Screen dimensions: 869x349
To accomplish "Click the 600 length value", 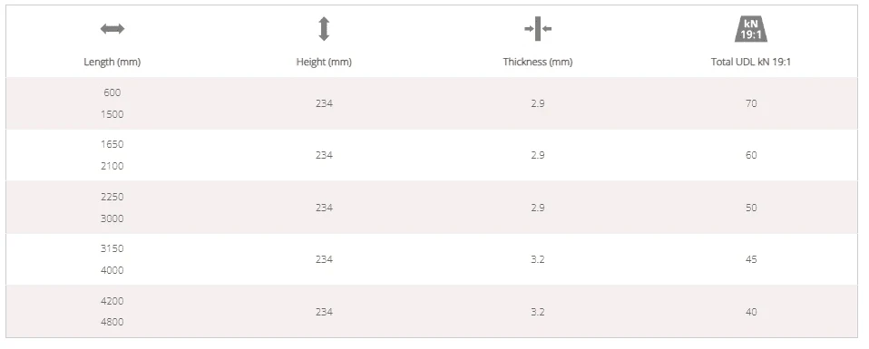I will 112,92.
